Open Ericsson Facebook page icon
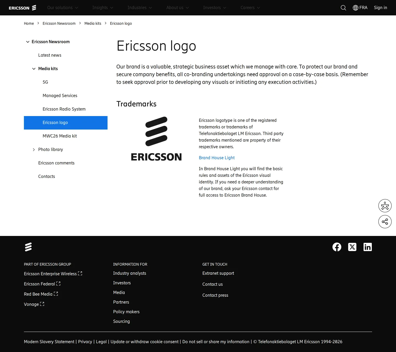Image resolution: width=396 pixels, height=352 pixels. pyautogui.click(x=337, y=247)
